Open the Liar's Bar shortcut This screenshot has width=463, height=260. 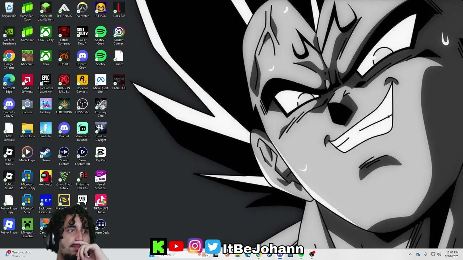[x=119, y=10]
